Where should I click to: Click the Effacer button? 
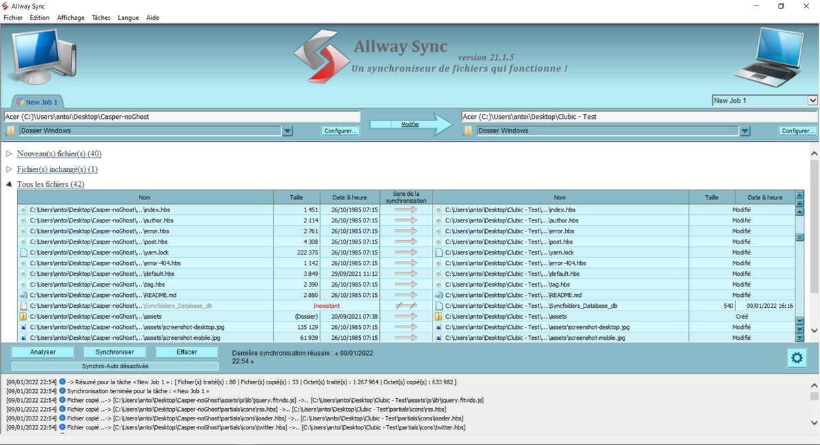point(187,352)
